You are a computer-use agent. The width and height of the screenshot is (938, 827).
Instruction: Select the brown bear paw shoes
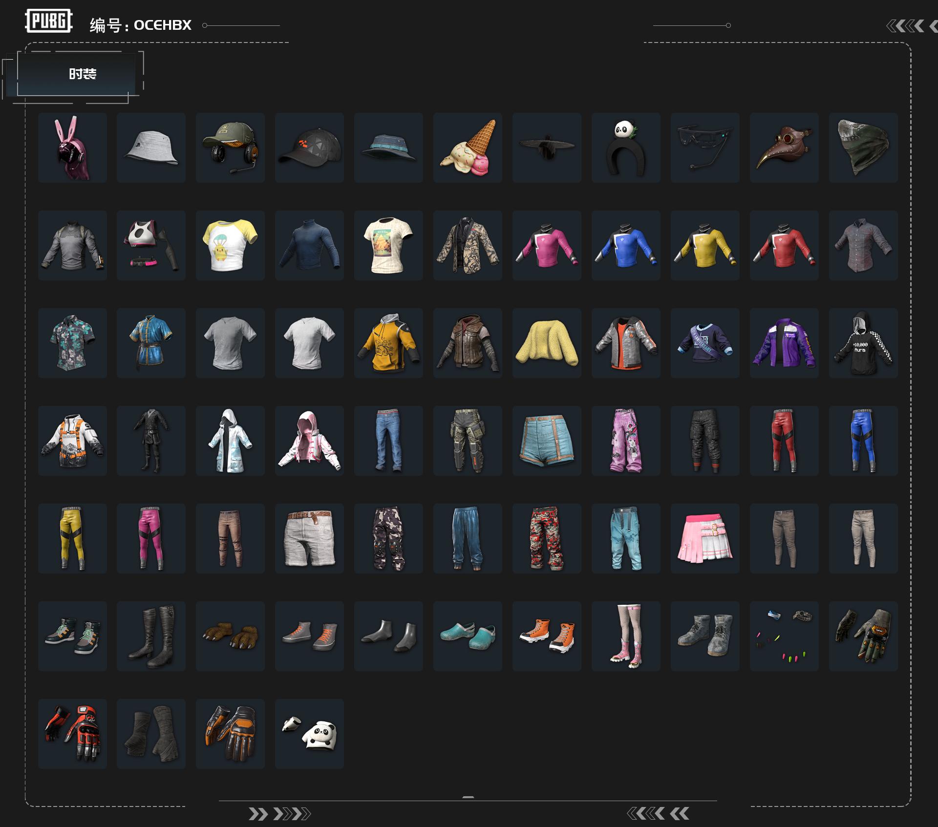click(x=231, y=636)
